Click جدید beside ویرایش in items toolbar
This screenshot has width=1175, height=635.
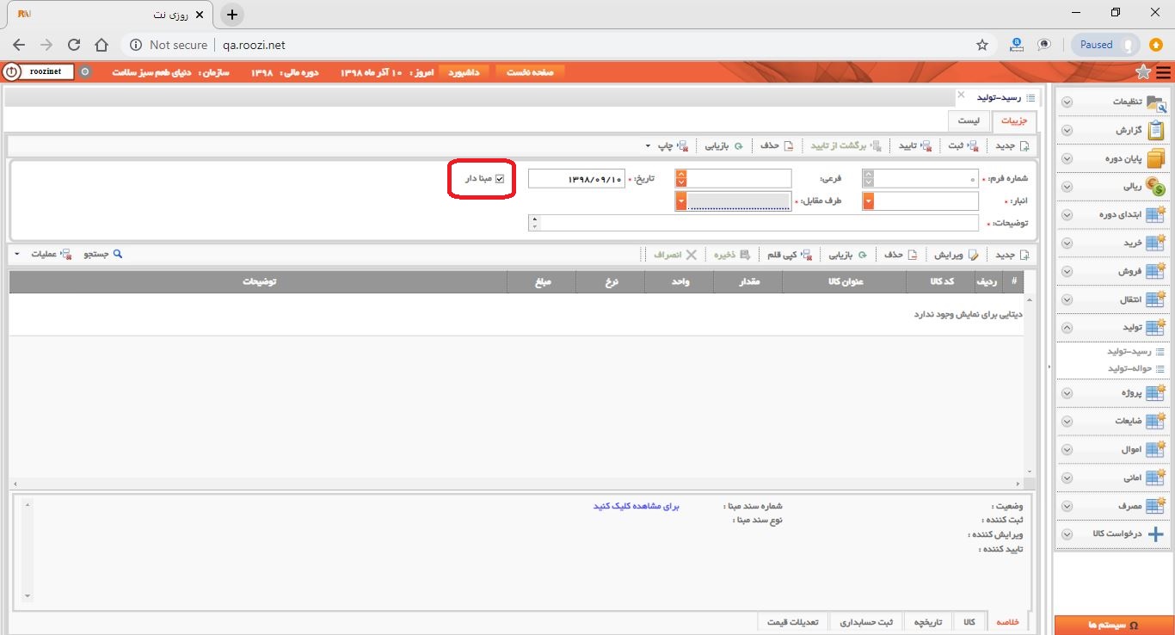1012,255
